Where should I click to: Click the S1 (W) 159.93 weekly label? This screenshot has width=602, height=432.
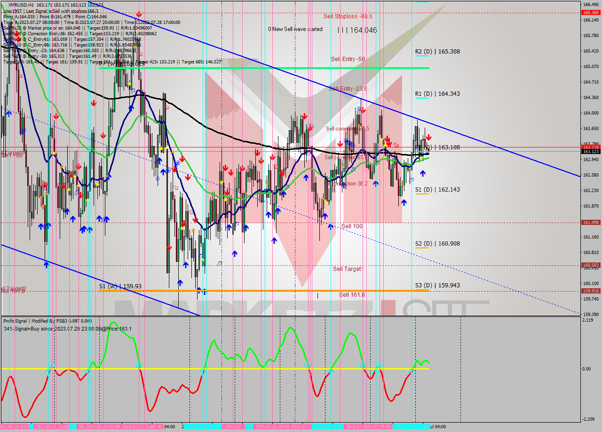pos(120,285)
